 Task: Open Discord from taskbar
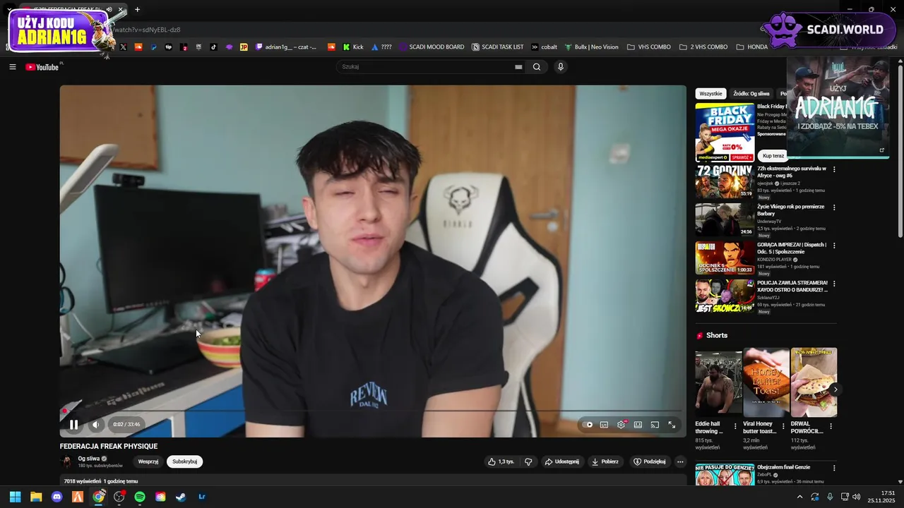[x=56, y=497]
